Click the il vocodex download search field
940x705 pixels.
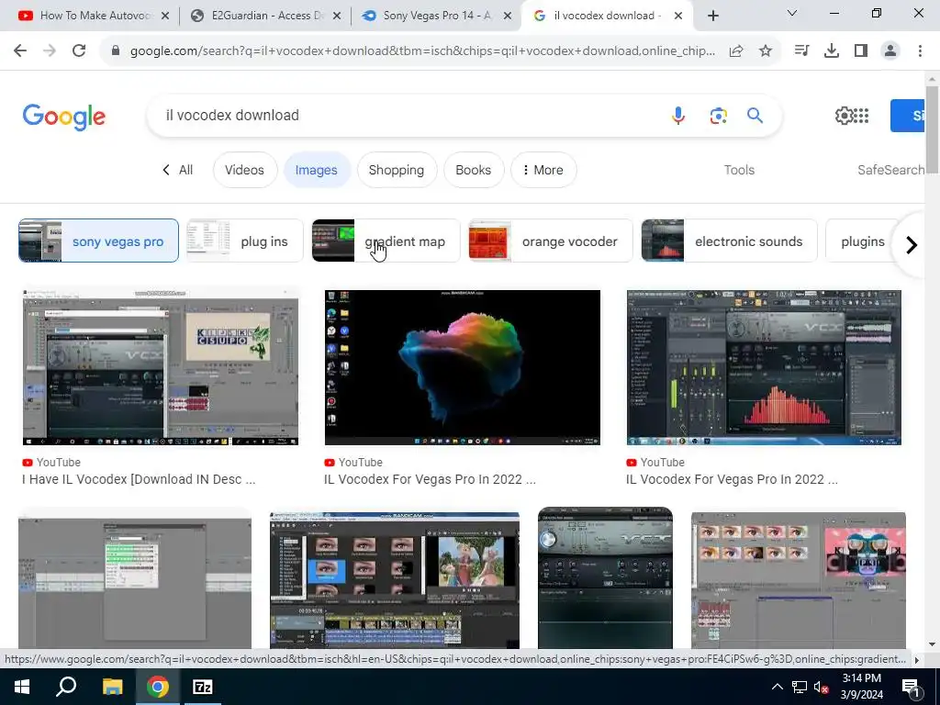click(408, 115)
